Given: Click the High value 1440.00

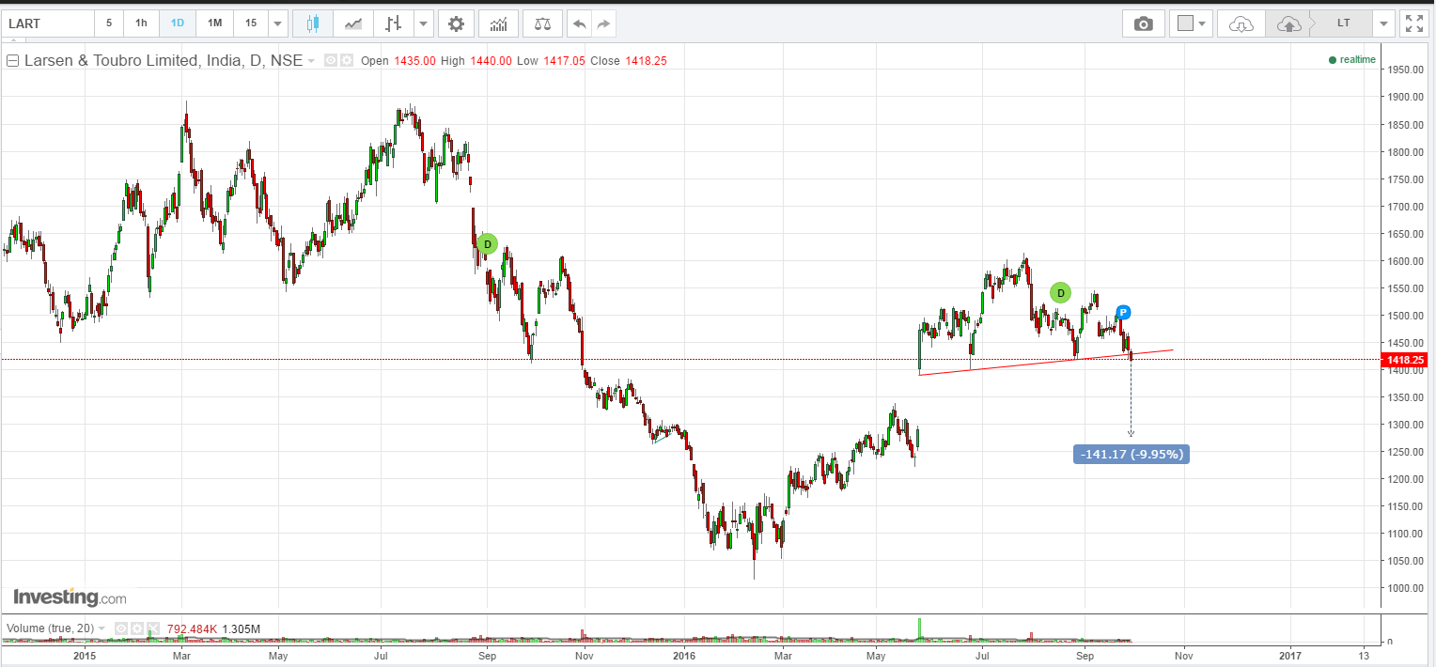Looking at the screenshot, I should [x=491, y=61].
